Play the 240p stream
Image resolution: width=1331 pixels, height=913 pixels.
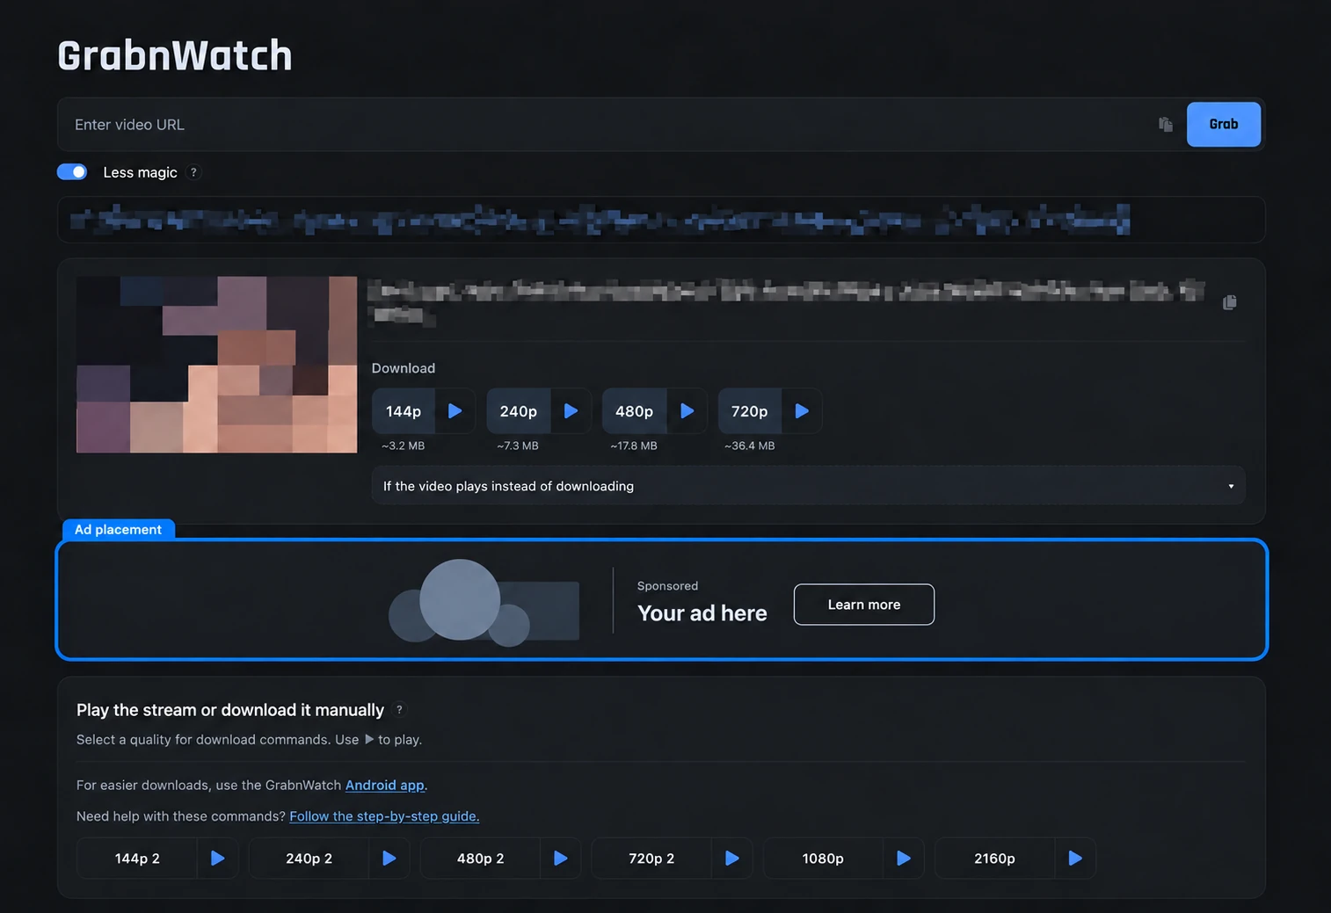571,411
